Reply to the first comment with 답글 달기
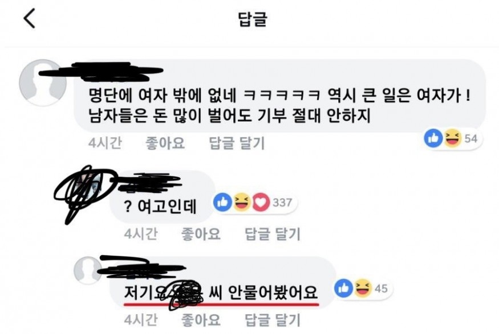The height and width of the screenshot is (334, 499). point(237,143)
